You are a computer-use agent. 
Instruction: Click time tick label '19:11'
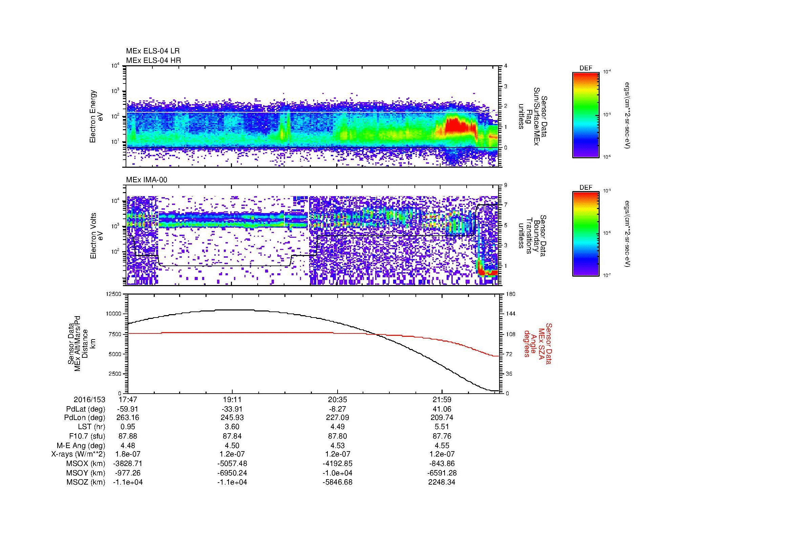click(x=232, y=399)
